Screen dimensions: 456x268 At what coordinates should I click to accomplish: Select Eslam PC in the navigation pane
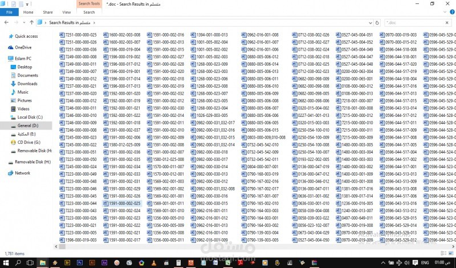(x=23, y=58)
